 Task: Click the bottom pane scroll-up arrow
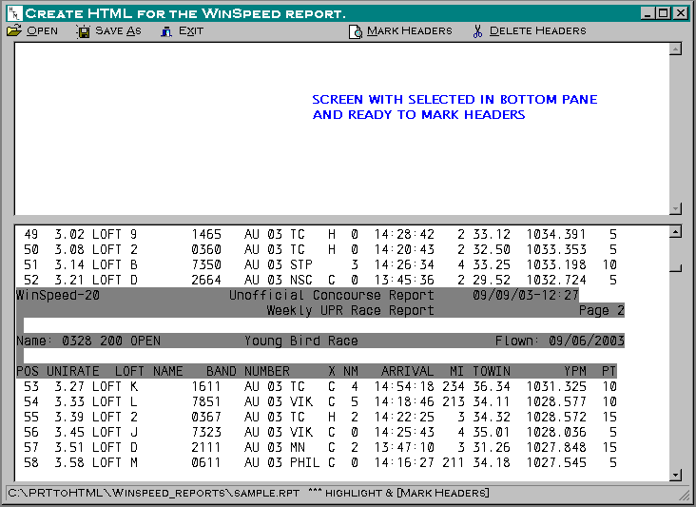tap(676, 231)
